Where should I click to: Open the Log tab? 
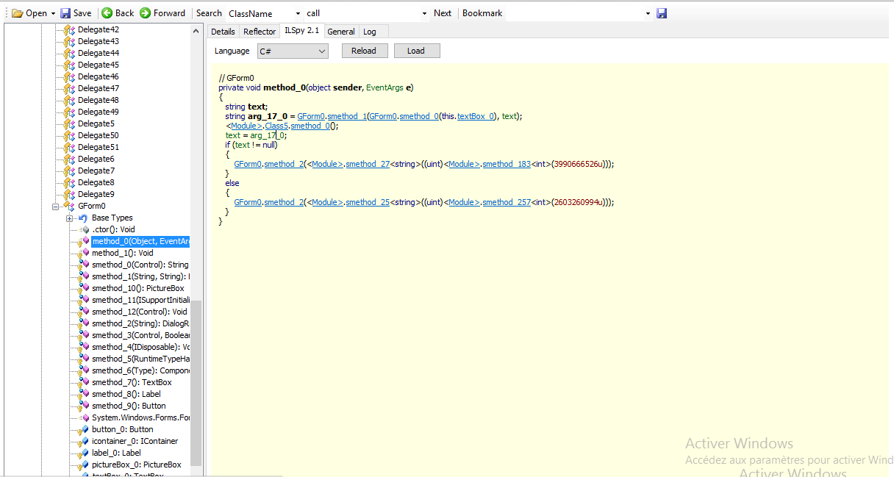(370, 32)
